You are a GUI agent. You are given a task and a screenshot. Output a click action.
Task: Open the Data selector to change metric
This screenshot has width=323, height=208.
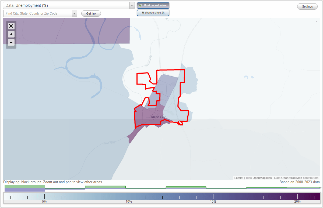click(67, 5)
